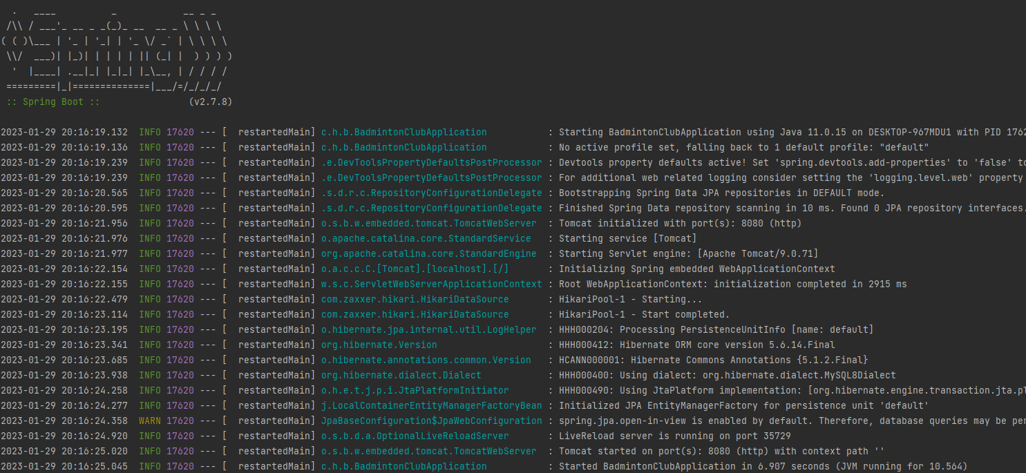Click the 'w.s.c.ServletWebServerApplicationContext' logger name

(x=432, y=284)
